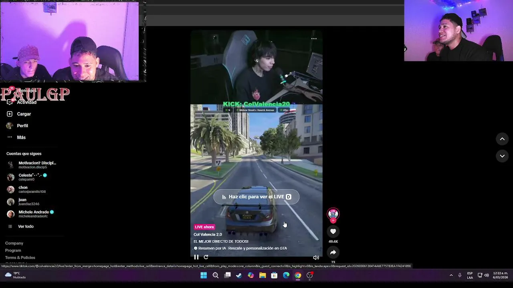This screenshot has height=288, width=513.
Task: Open Windows taskbar search
Action: click(216, 275)
